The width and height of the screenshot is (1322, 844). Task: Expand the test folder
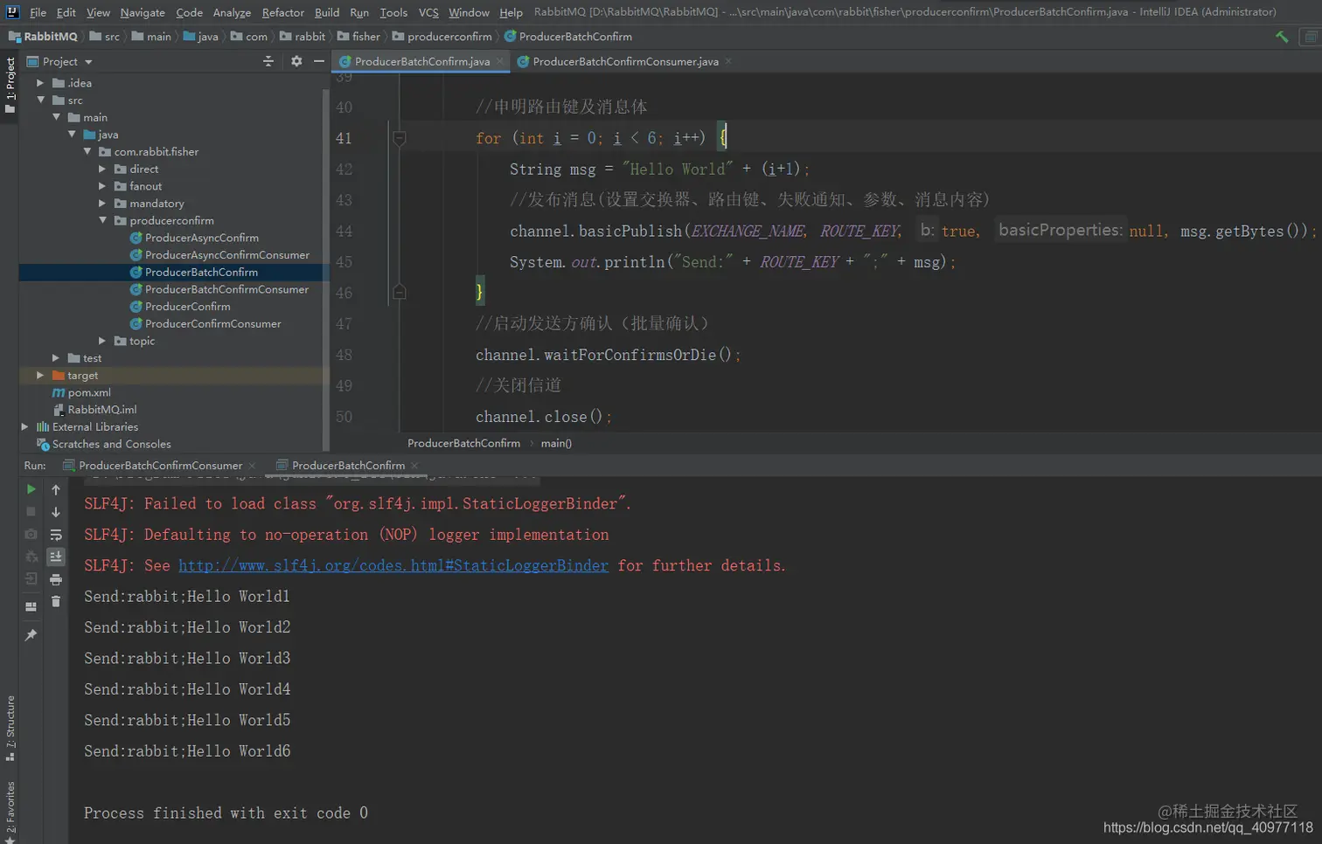pyautogui.click(x=56, y=358)
